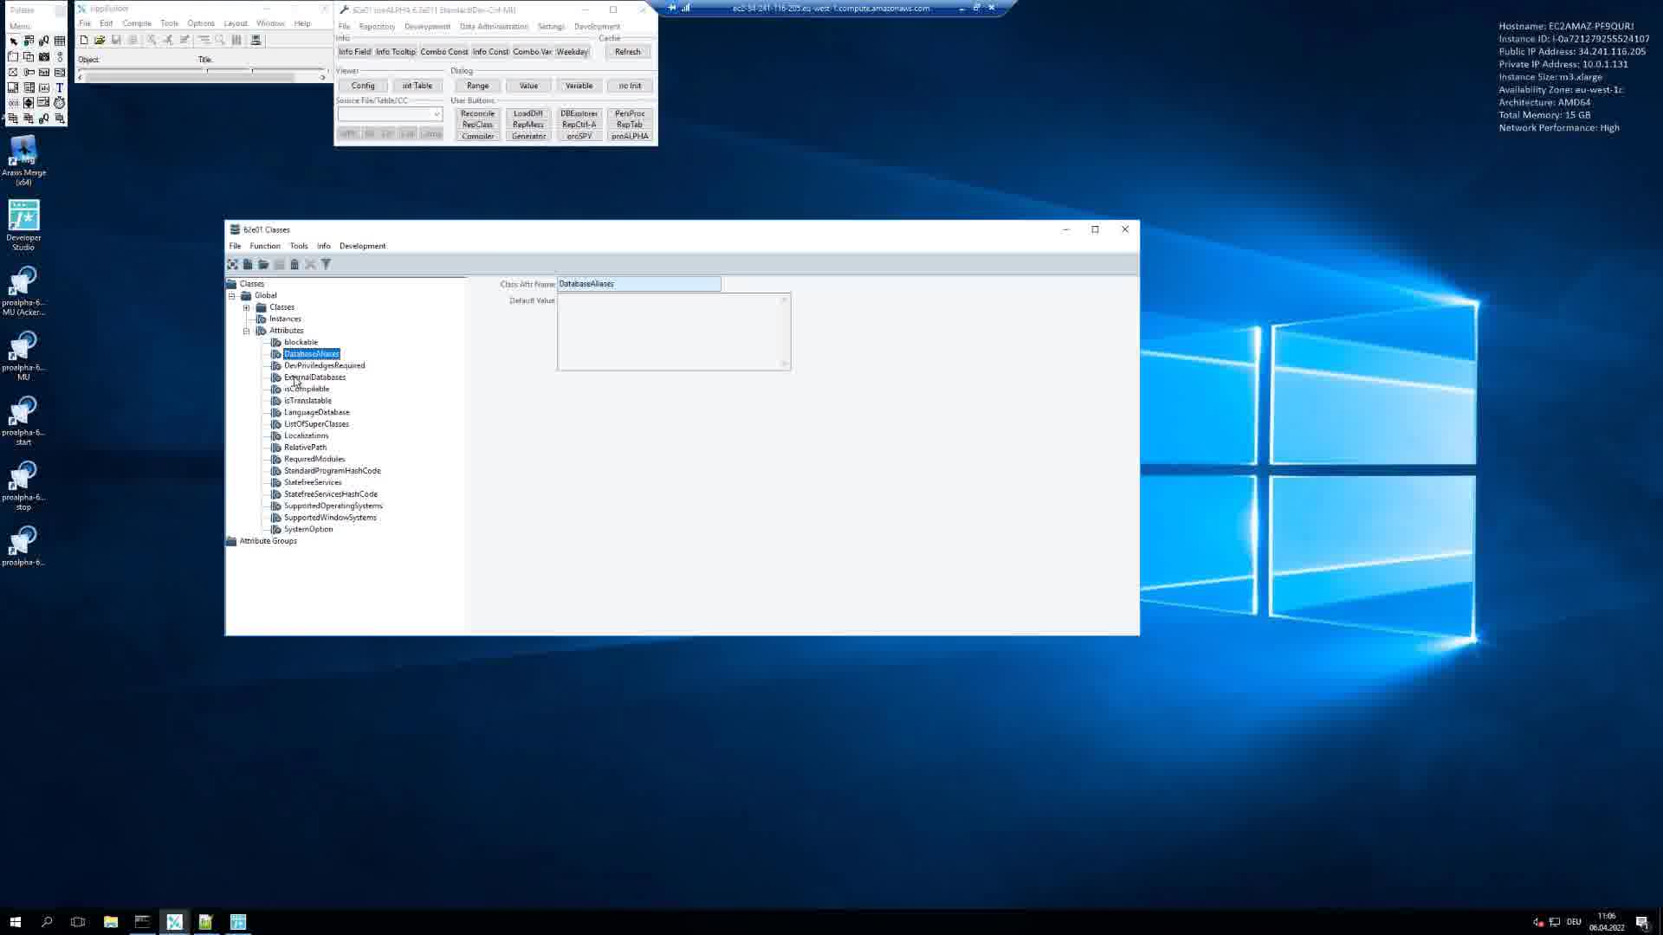The height and width of the screenshot is (935, 1663).
Task: Open the Araxis Merge desktop shortcut
Action: point(23,161)
